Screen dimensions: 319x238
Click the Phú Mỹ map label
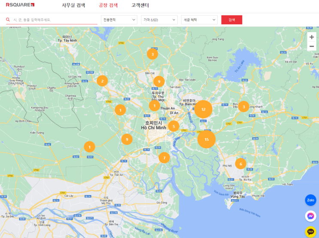227,166
